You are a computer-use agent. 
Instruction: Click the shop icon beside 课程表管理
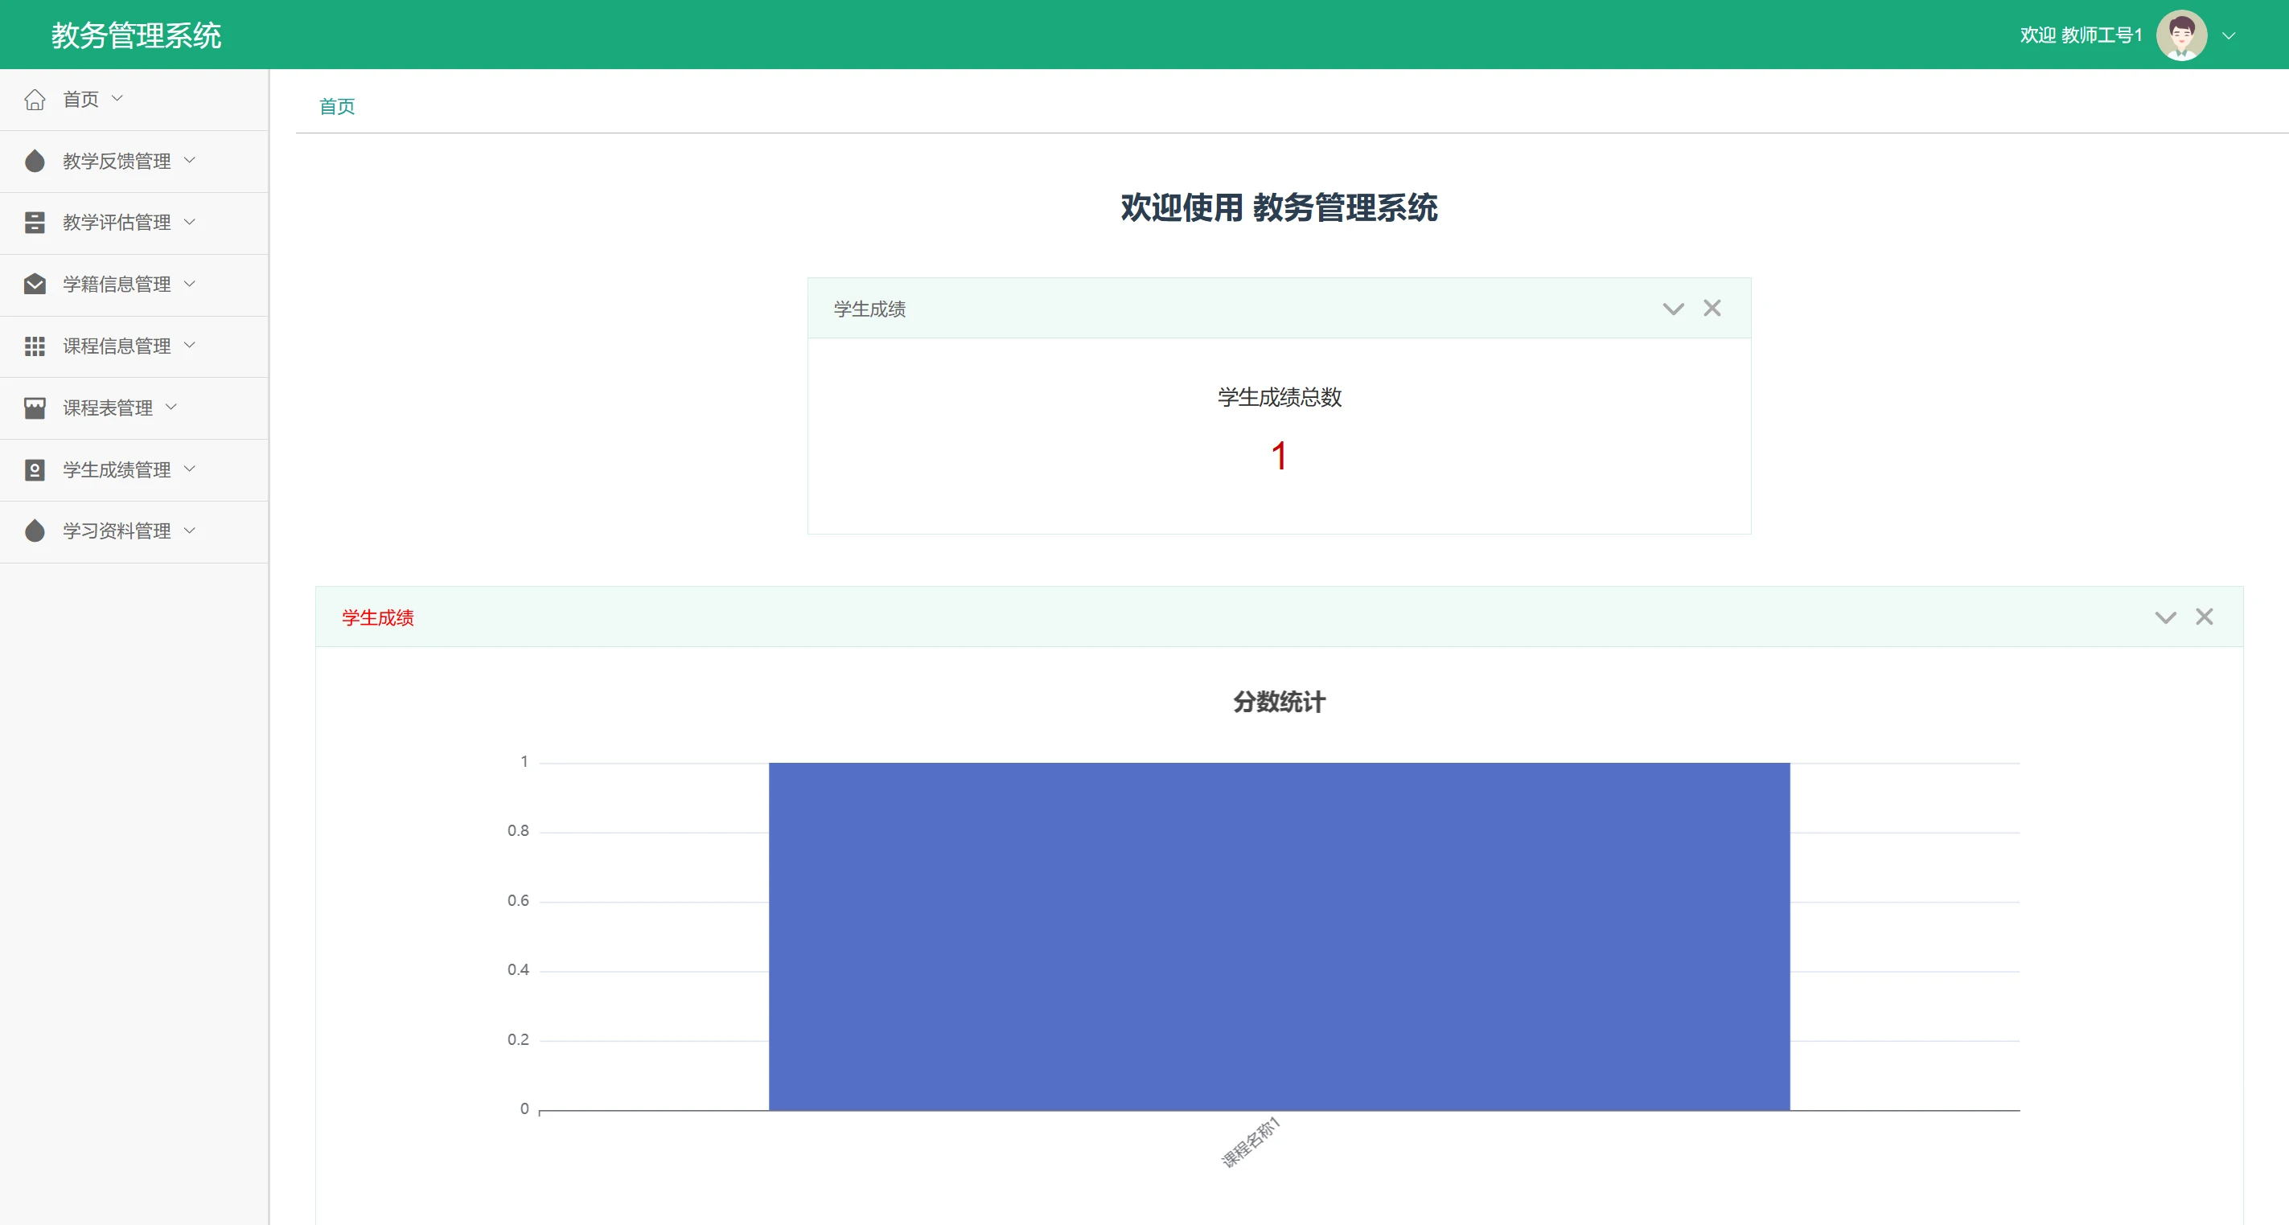[x=35, y=408]
